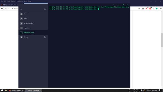Open Firefox Bookmarks menu
The image size is (163, 92).
tap(20, 1)
